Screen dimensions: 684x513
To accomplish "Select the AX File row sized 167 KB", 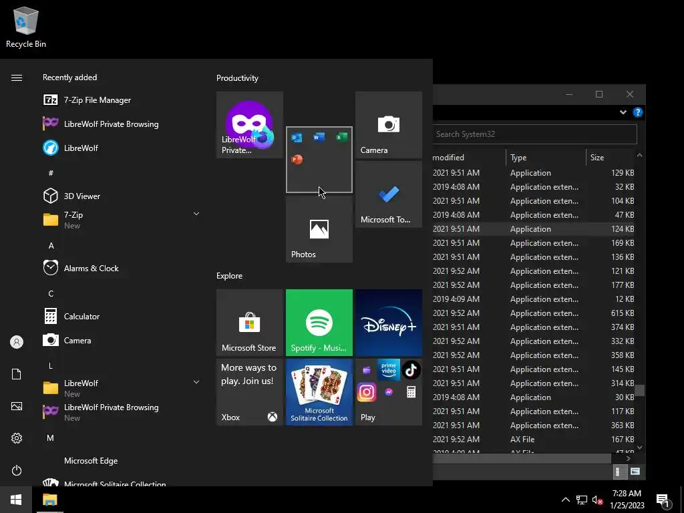I will [x=534, y=440].
